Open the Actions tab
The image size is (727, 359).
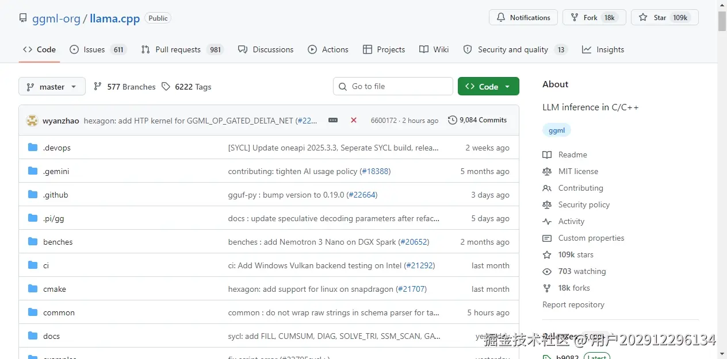point(328,50)
